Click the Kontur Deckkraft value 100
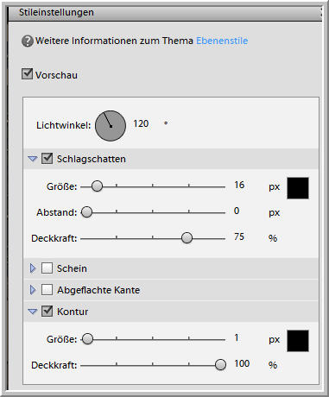The image size is (329, 397). click(242, 363)
